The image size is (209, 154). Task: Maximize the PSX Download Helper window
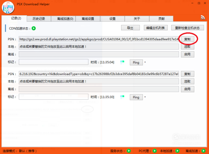click(x=199, y=3)
